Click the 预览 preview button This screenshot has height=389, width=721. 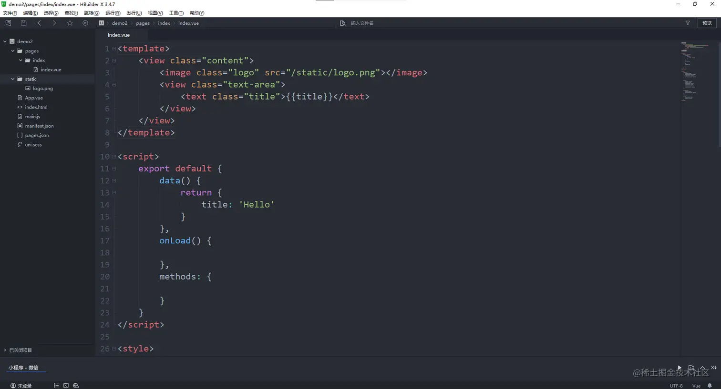click(x=707, y=23)
